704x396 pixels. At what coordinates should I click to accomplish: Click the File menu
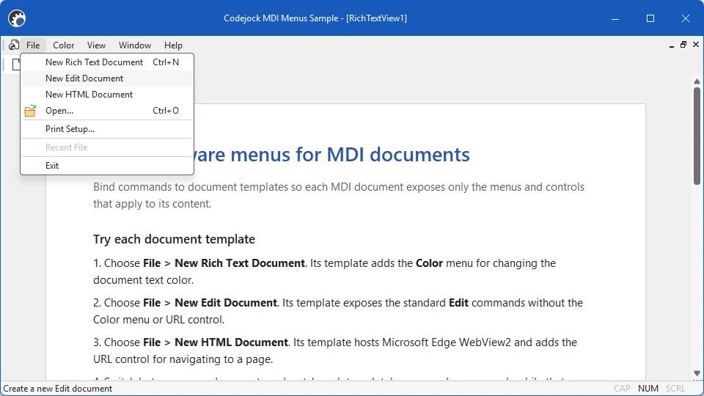[33, 45]
